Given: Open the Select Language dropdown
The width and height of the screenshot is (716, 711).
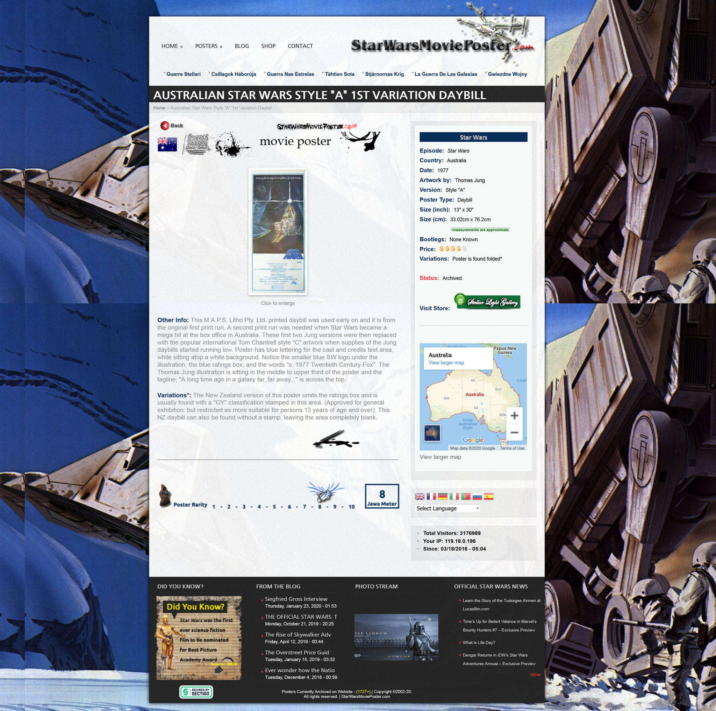Looking at the screenshot, I should coord(447,508).
